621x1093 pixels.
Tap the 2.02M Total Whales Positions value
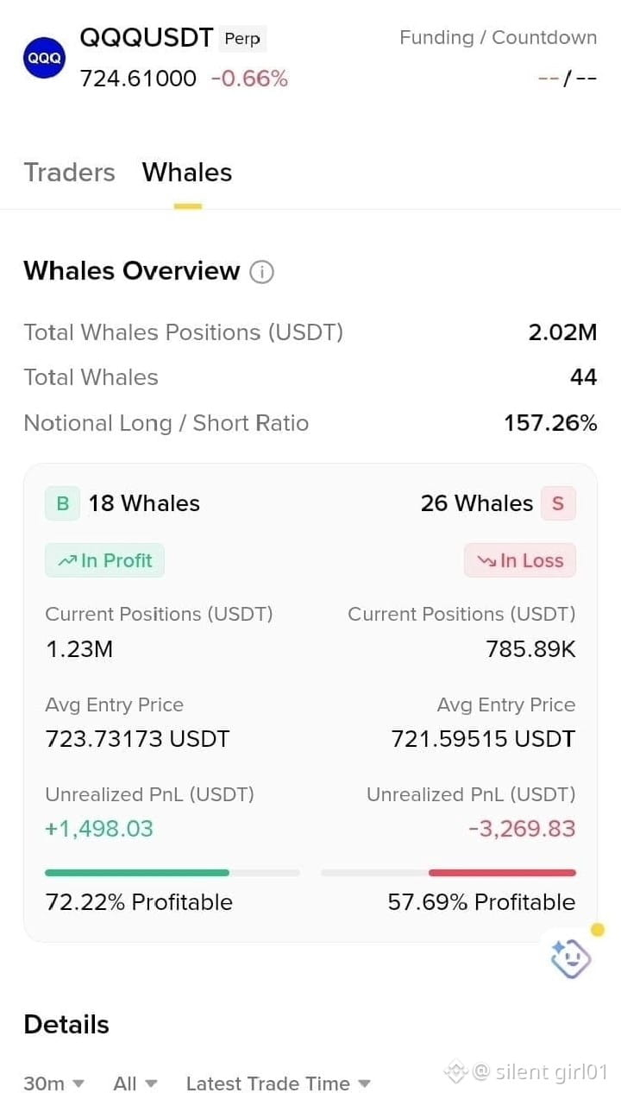click(562, 332)
